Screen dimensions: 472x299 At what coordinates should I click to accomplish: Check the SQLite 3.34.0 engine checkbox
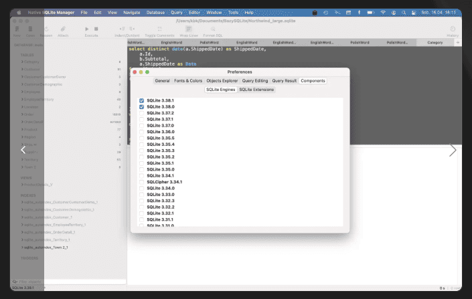(x=141, y=189)
